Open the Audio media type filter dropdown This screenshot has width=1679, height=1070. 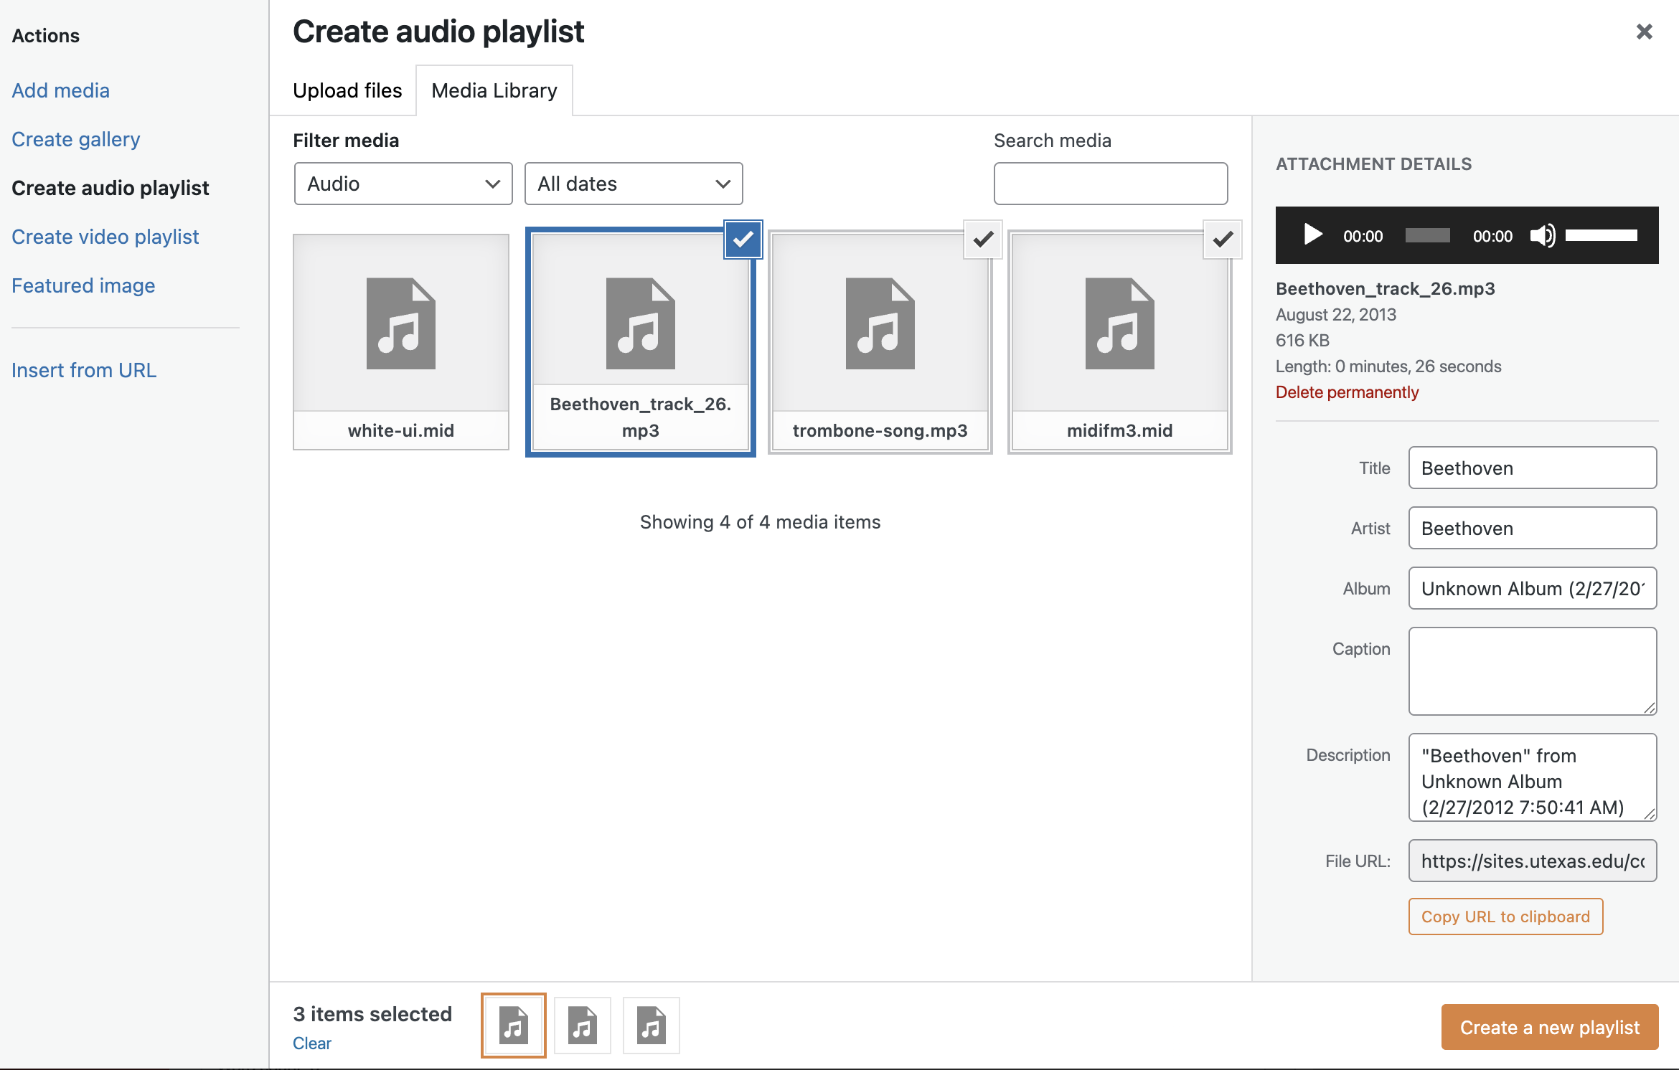[403, 184]
